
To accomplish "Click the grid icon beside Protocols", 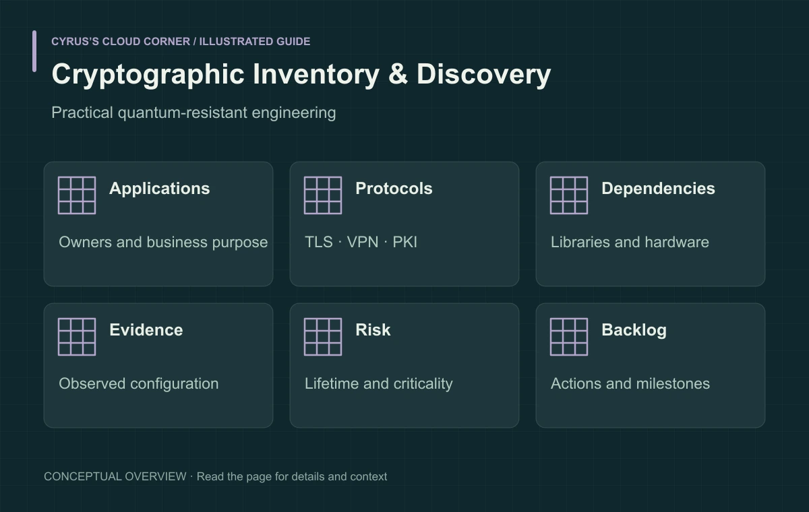I will click(x=323, y=195).
